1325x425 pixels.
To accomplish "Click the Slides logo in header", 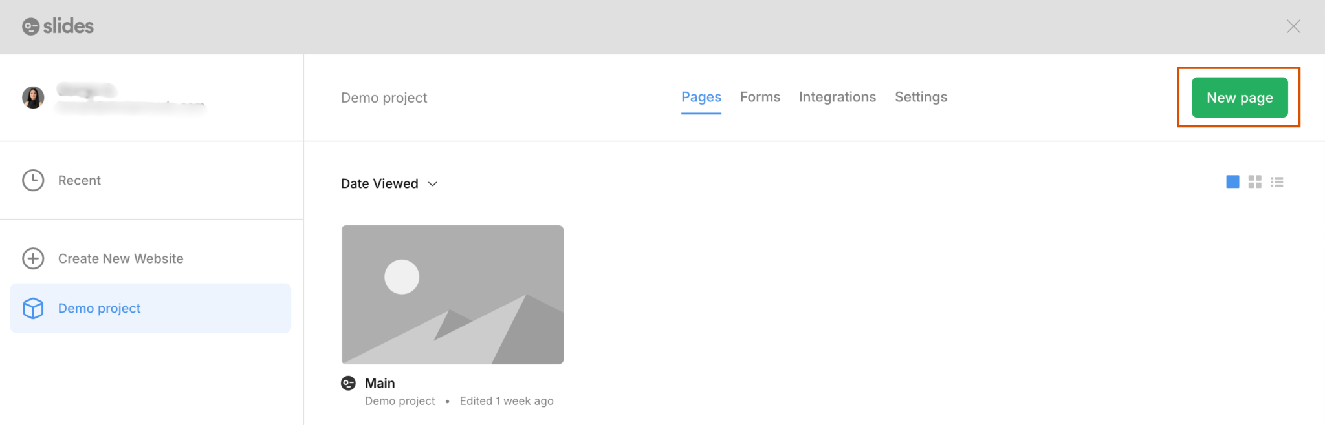I will click(58, 26).
